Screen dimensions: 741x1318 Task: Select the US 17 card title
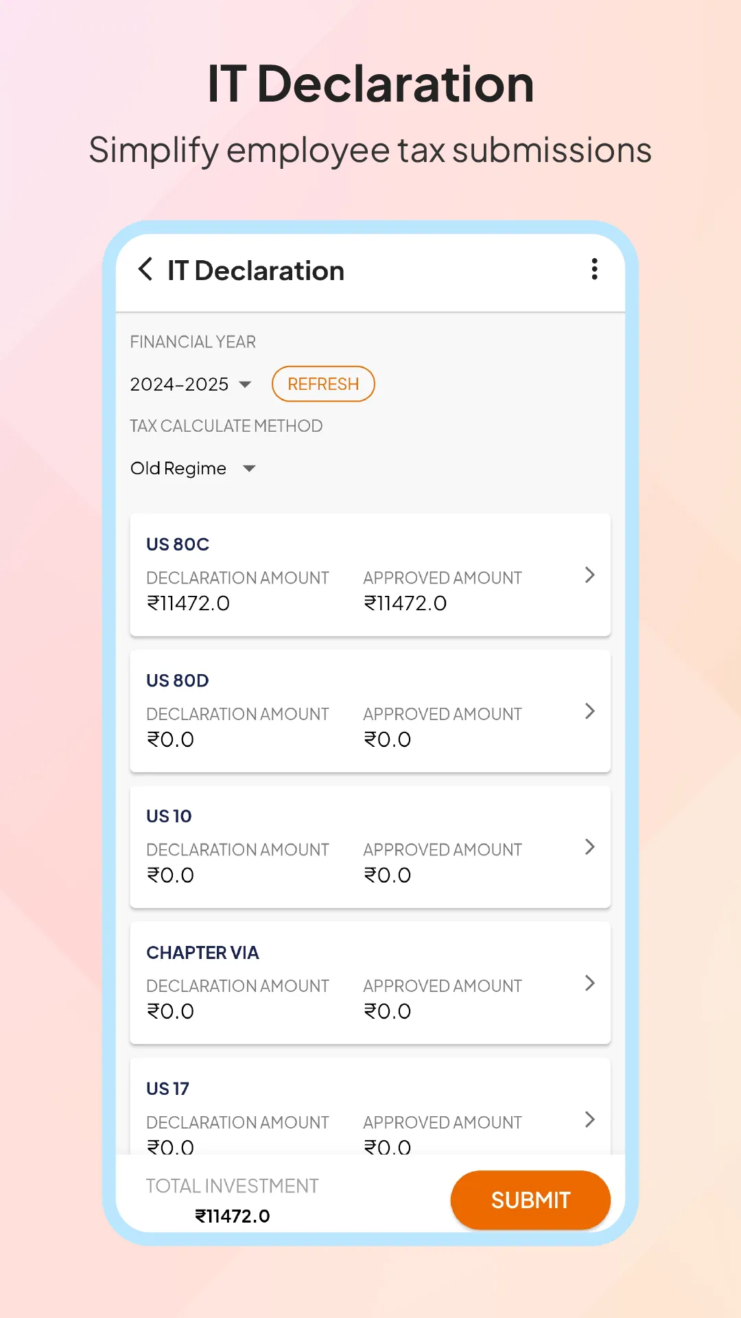(167, 1089)
